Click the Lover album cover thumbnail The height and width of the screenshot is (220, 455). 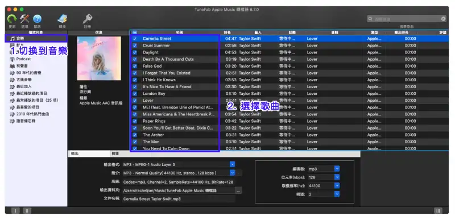[x=99, y=58]
